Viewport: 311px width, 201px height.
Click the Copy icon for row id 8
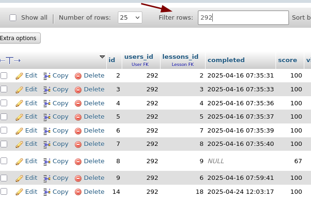[47, 162]
